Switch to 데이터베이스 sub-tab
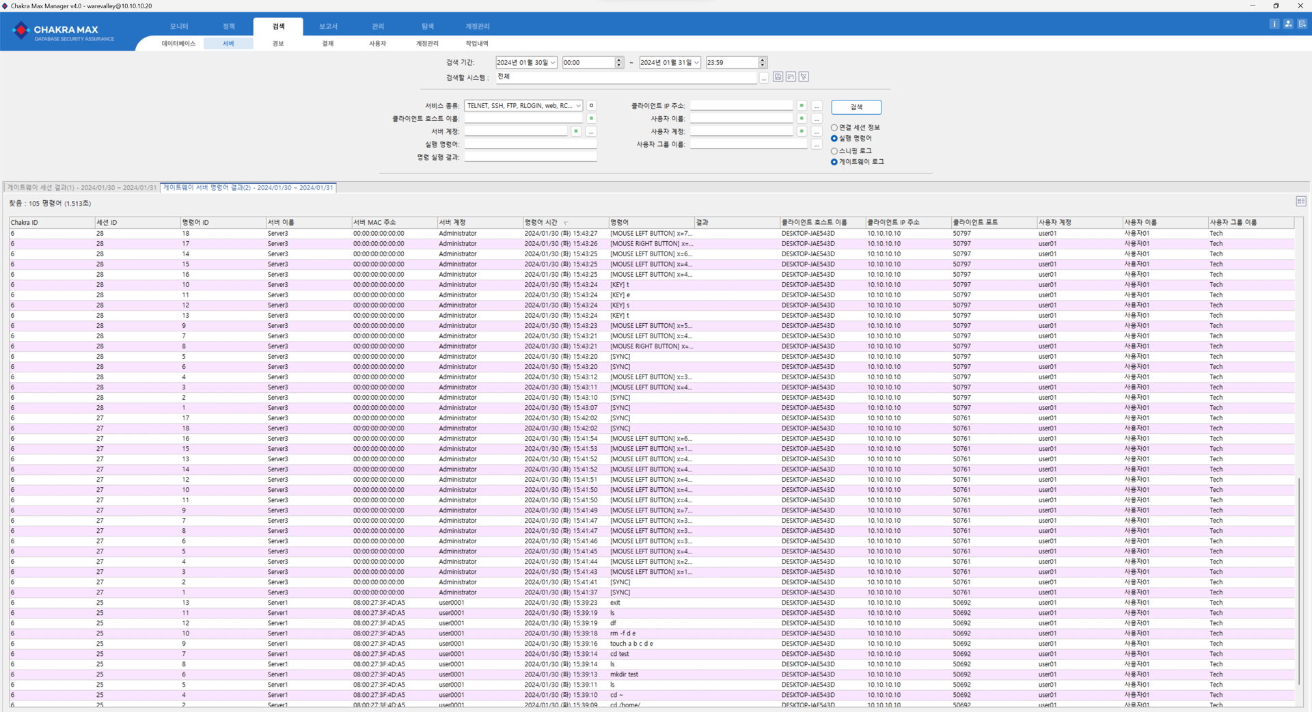Viewport: 1312px width, 712px height. tap(178, 43)
